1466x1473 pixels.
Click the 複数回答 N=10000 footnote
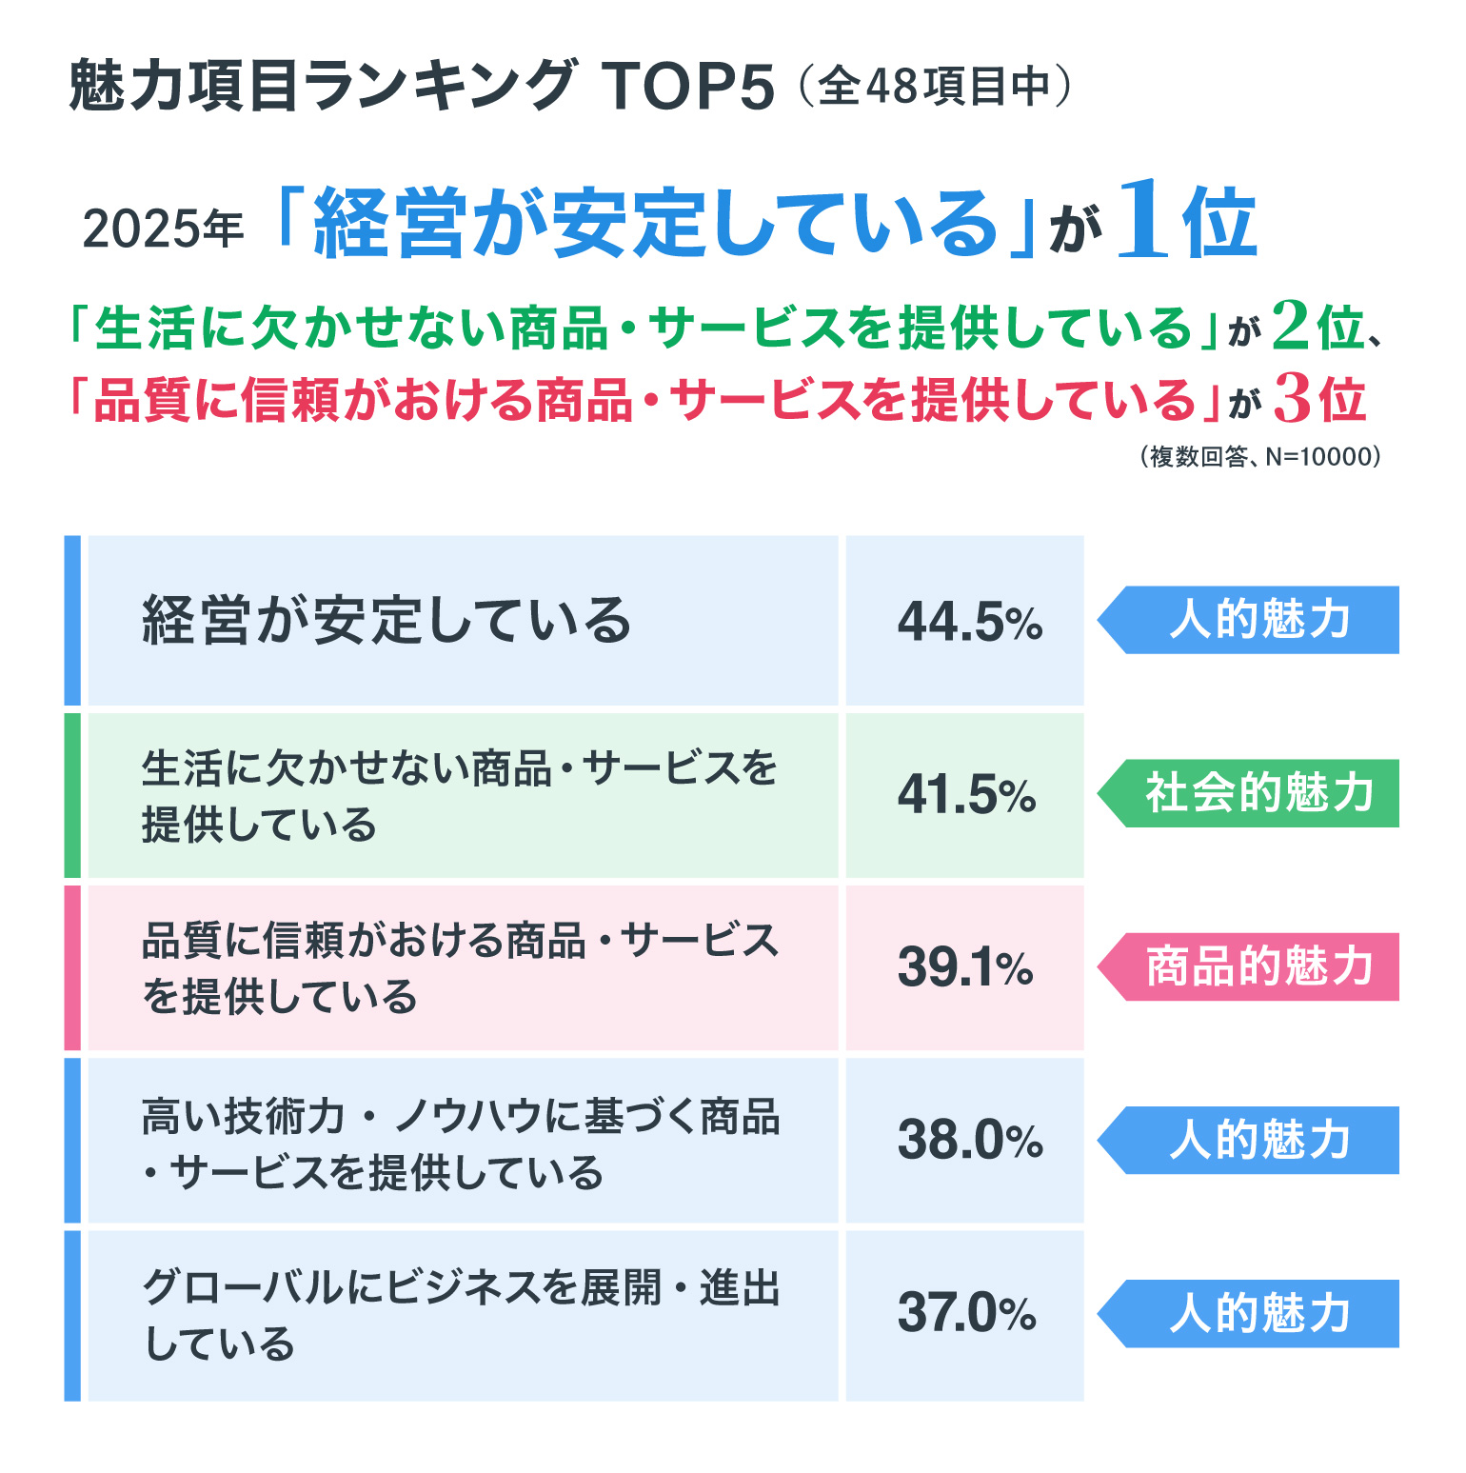(1259, 457)
